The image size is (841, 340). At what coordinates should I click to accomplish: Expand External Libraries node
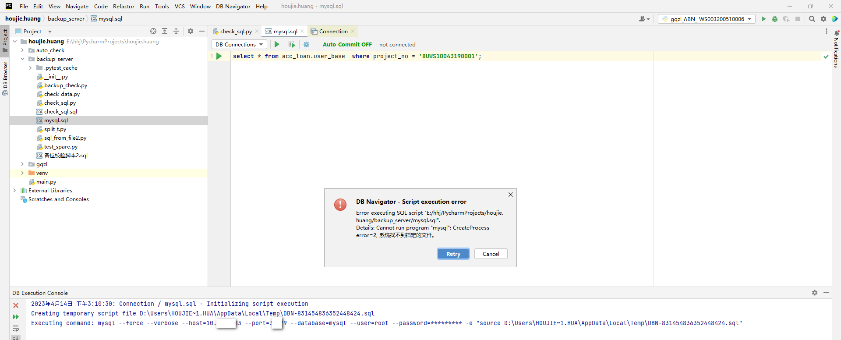tap(14, 190)
